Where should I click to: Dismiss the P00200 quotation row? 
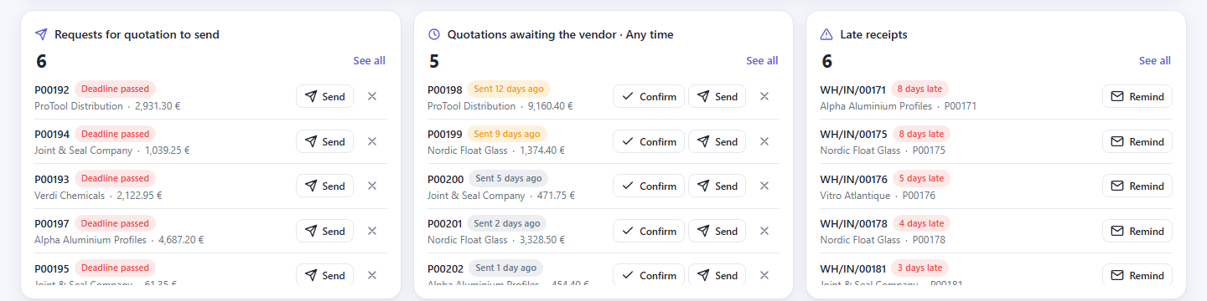764,186
